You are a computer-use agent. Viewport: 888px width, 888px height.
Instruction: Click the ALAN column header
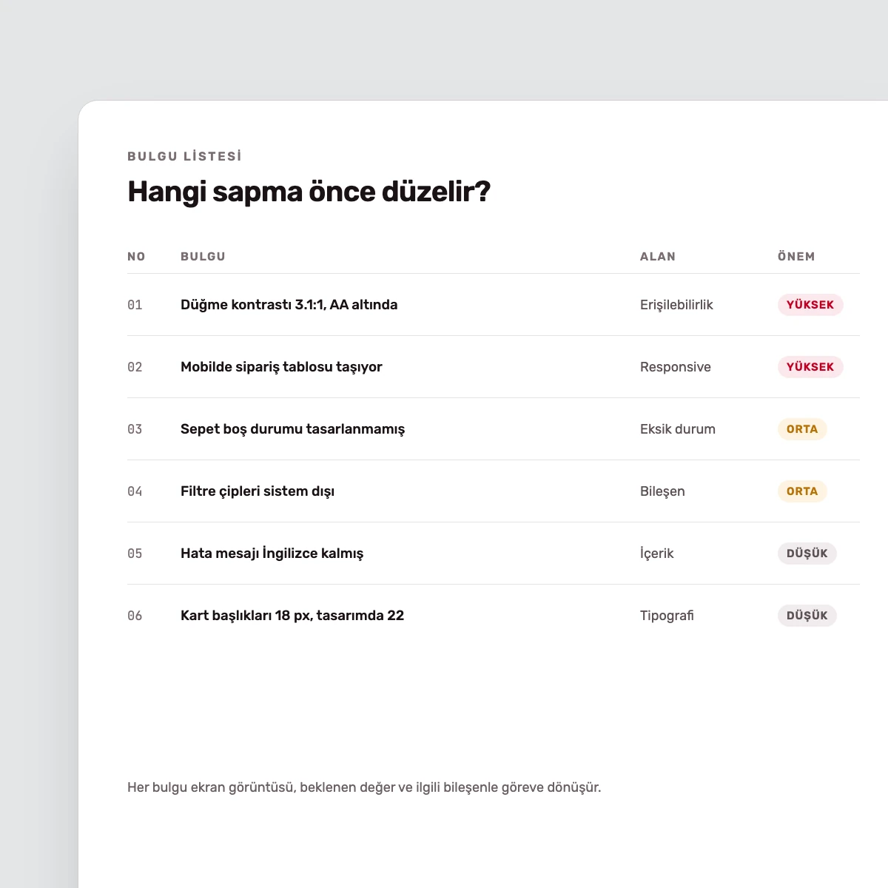tap(658, 257)
